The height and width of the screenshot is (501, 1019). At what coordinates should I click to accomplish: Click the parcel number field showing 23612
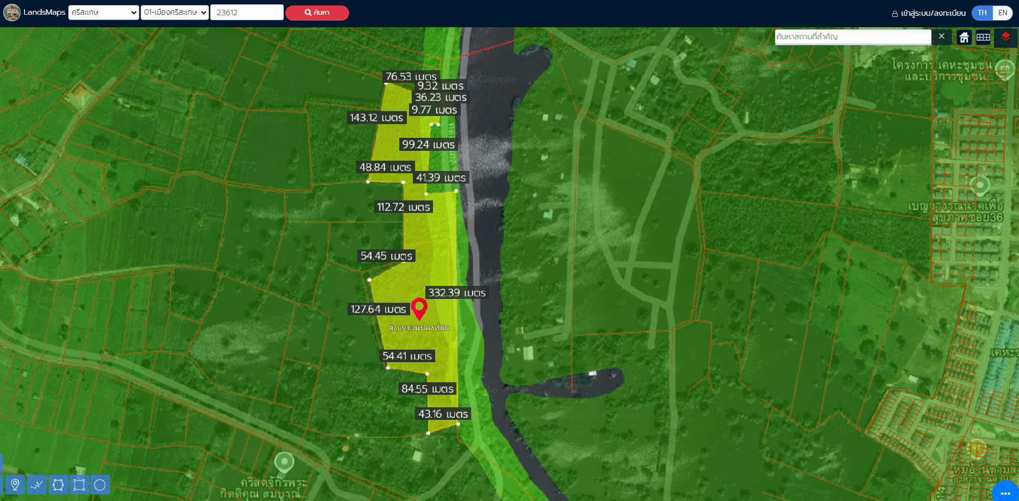point(247,13)
